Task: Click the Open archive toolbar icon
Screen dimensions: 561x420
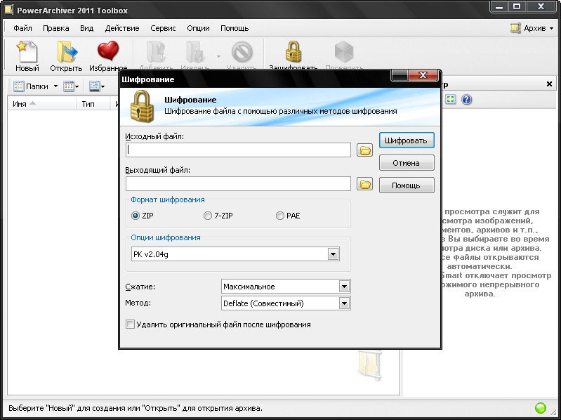Action: point(66,53)
